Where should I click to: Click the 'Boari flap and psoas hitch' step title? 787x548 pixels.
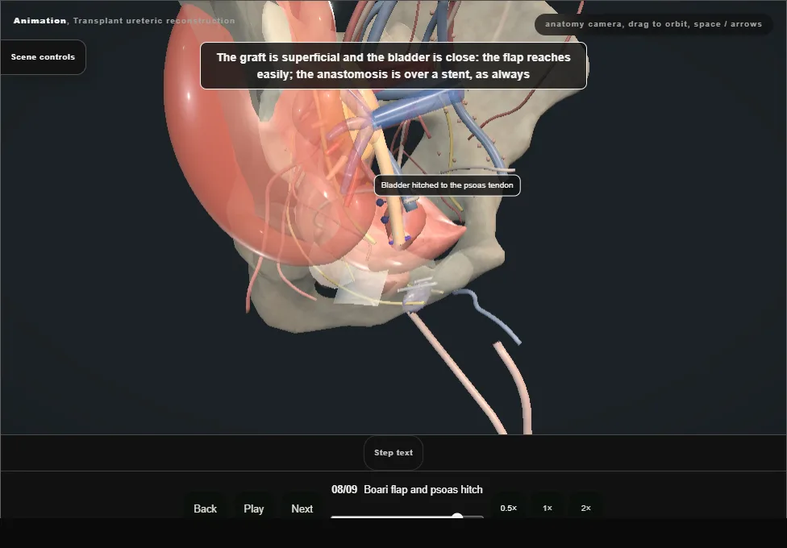click(x=423, y=489)
